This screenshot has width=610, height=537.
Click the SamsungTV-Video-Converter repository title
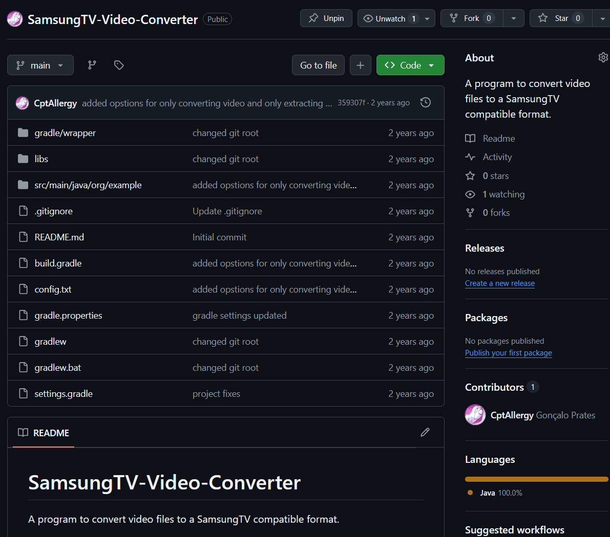point(113,19)
